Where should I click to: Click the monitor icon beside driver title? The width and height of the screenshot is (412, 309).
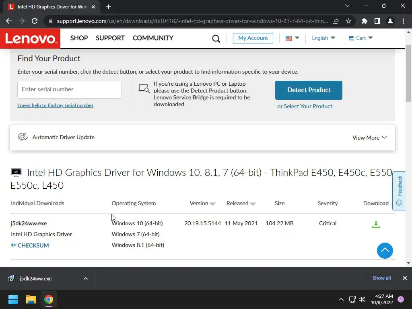(x=16, y=172)
